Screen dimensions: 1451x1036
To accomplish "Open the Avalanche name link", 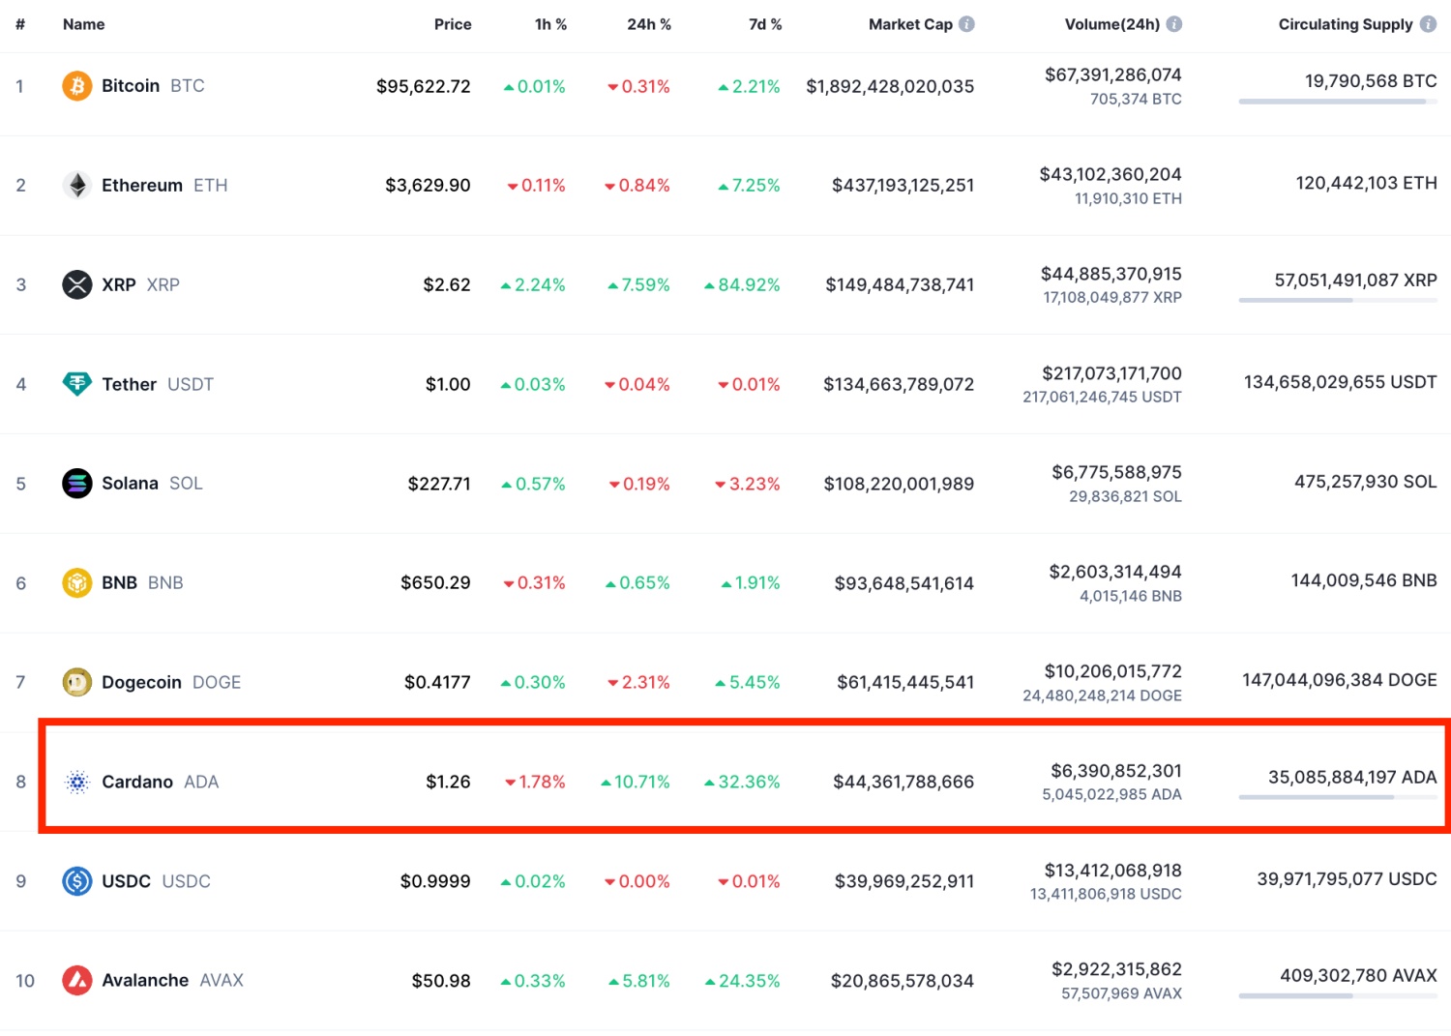I will click(x=145, y=980).
